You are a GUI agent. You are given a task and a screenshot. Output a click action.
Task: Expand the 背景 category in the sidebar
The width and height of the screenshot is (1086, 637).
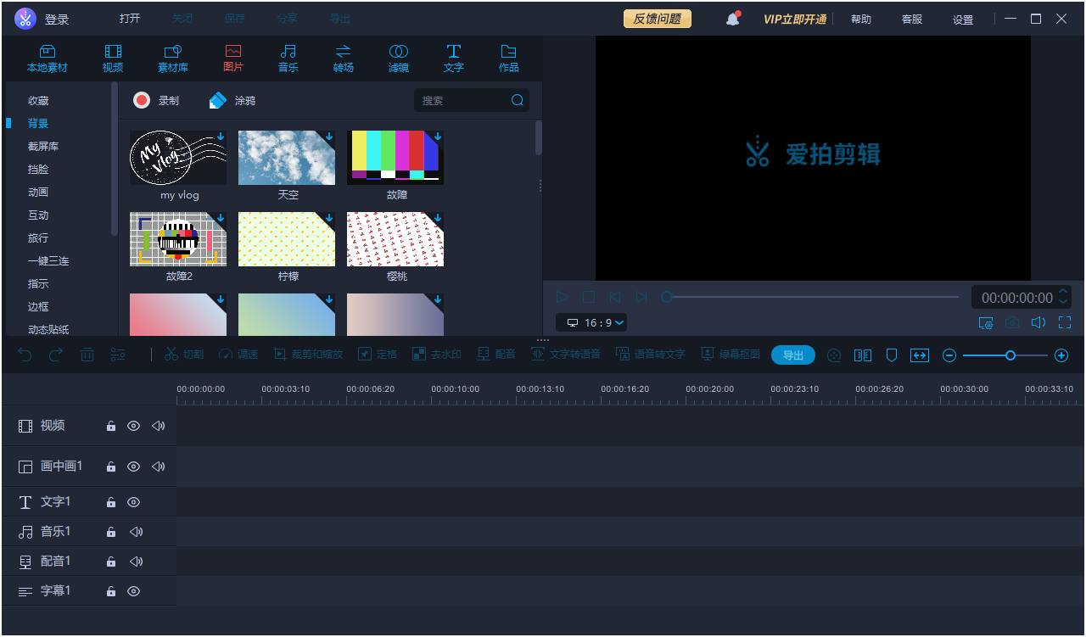pos(37,122)
